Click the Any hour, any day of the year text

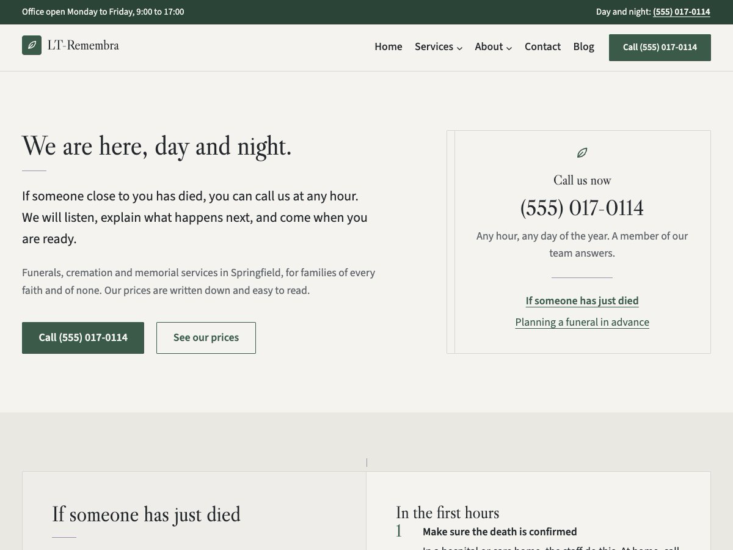coord(582,244)
